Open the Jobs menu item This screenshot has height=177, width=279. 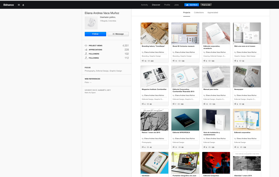[176, 5]
